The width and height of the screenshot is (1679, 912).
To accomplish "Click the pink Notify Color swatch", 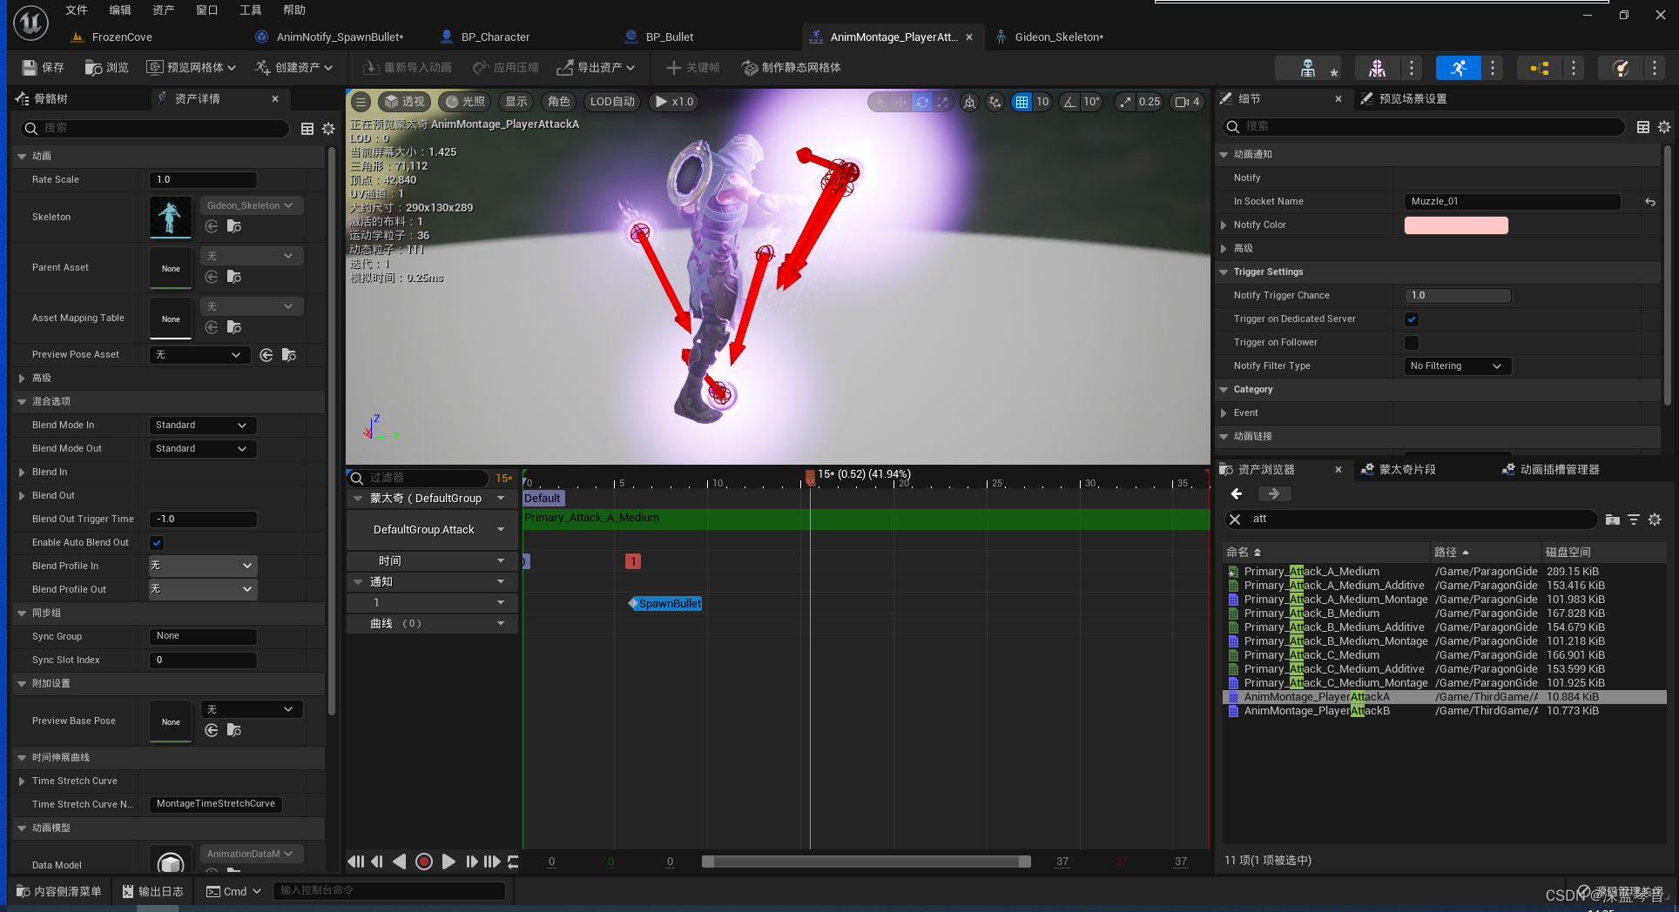I will pos(1456,225).
